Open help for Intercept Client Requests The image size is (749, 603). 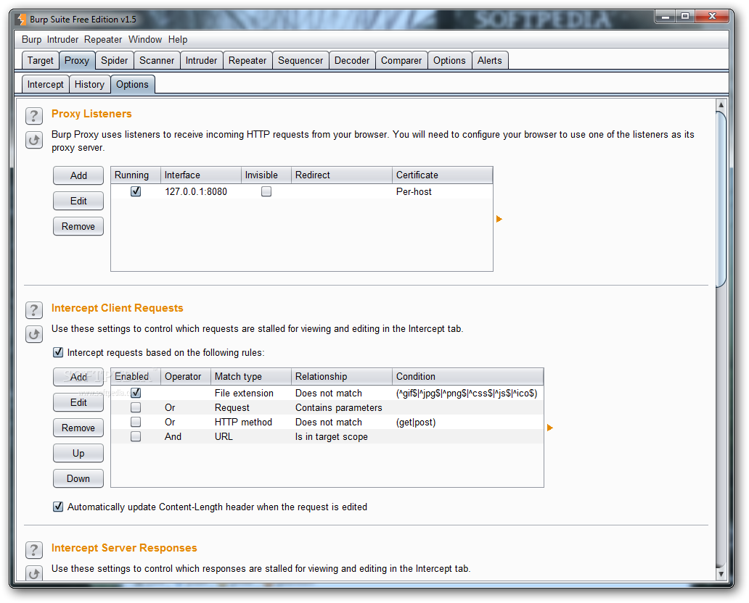point(34,310)
